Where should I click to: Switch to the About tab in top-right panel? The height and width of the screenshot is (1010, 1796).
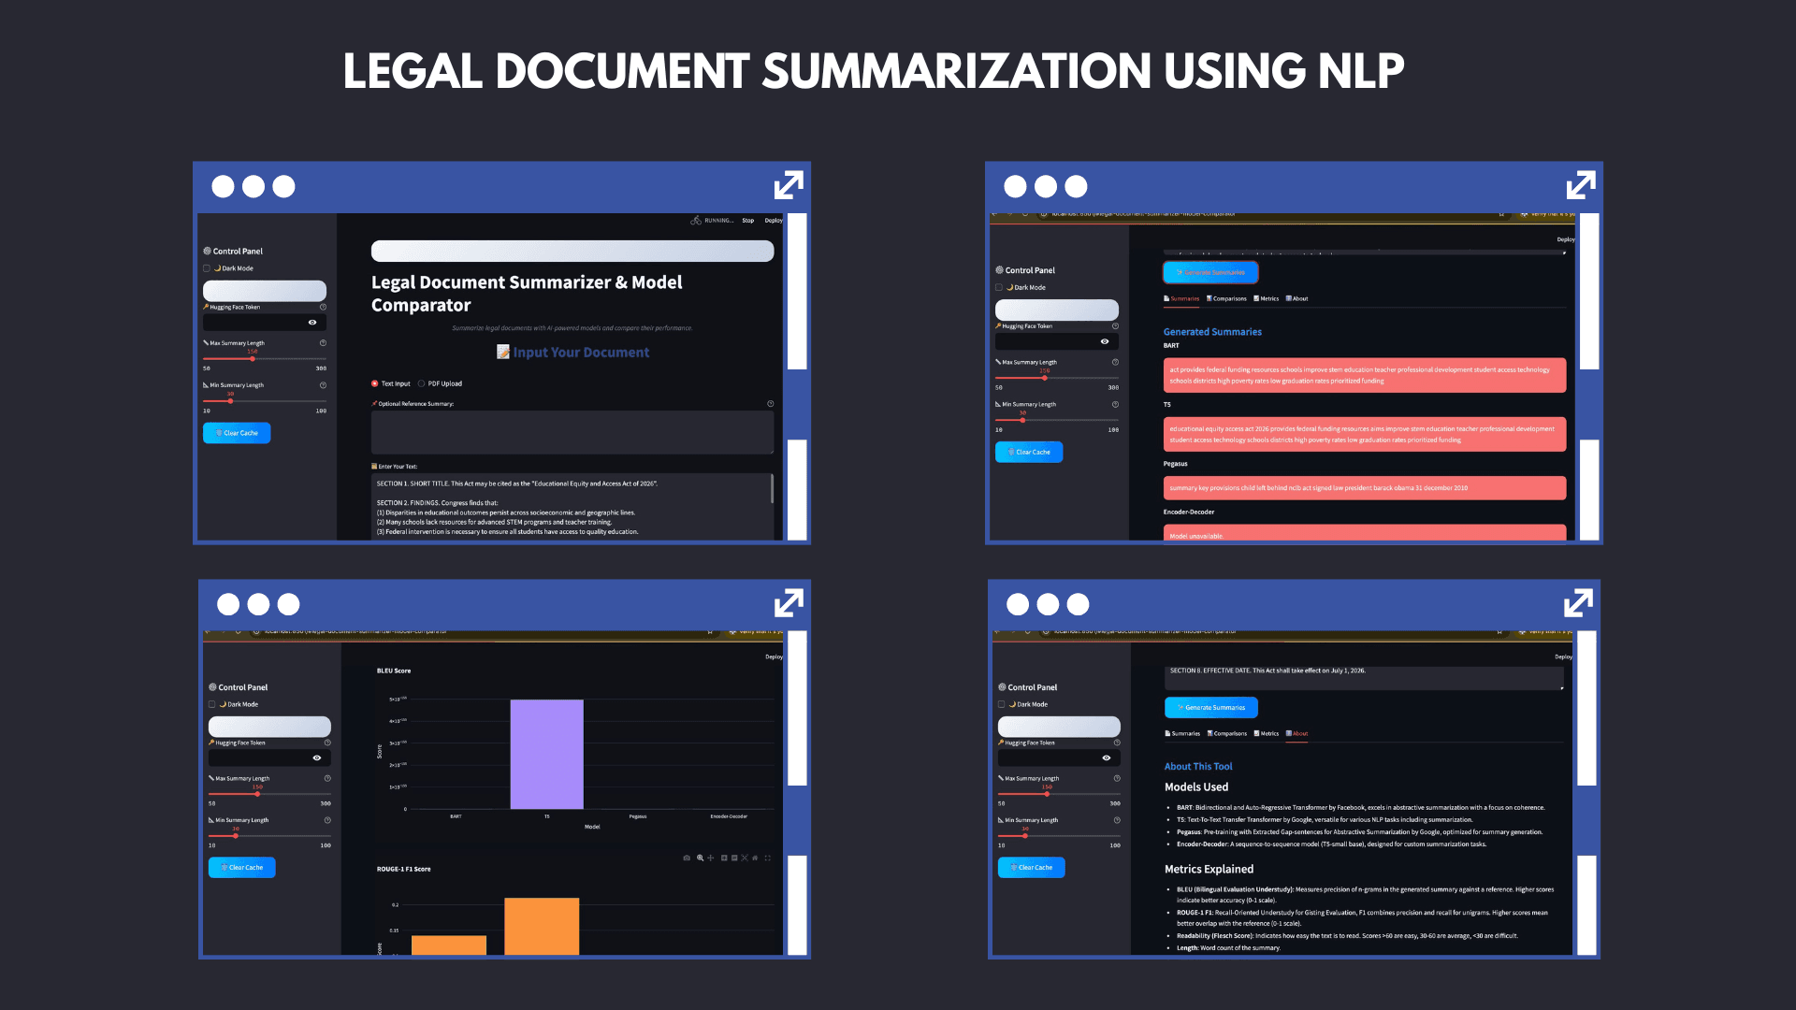coord(1296,299)
